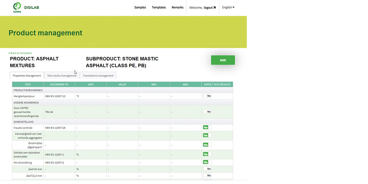The height and width of the screenshot is (184, 368).
Task: Disable expect results for Bindmiddel afgedropen
Action: click(x=207, y=145)
